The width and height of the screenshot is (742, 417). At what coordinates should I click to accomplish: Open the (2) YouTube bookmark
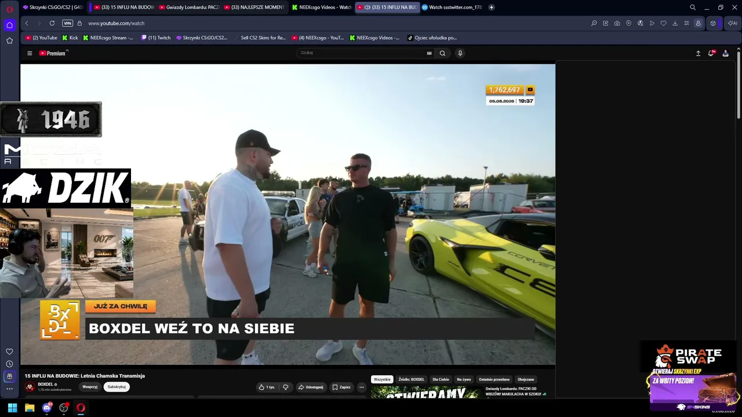pos(41,38)
